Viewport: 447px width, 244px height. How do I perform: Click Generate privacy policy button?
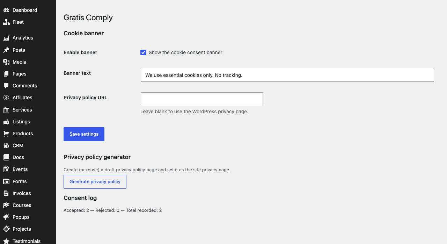(95, 182)
